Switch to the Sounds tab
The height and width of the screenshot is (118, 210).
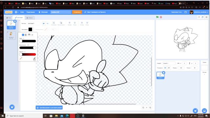30,18
